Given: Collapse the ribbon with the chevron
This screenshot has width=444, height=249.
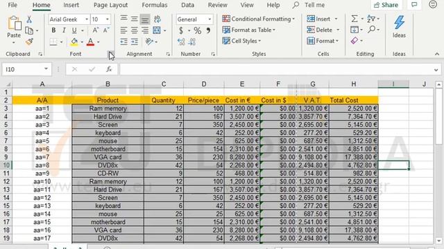Looking at the screenshot, I should tap(437, 54).
